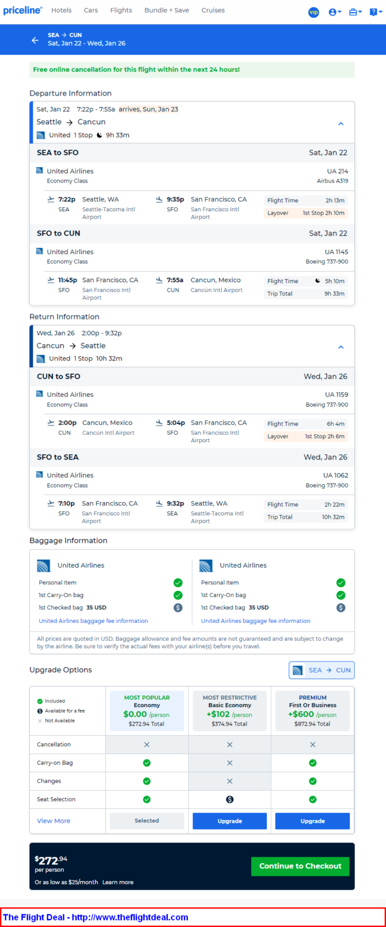This screenshot has height=927, width=386.
Task: Click United logo in Seattle to Cancun summary
Action: coord(40,135)
